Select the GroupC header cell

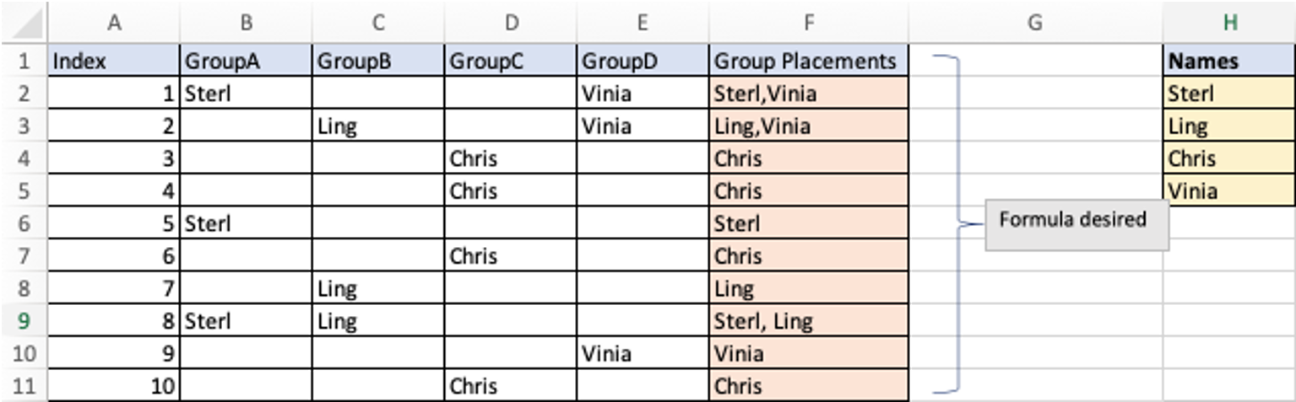pyautogui.click(x=511, y=61)
